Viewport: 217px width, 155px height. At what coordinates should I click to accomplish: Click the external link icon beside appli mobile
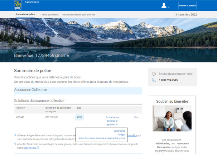pyautogui.click(x=38, y=148)
